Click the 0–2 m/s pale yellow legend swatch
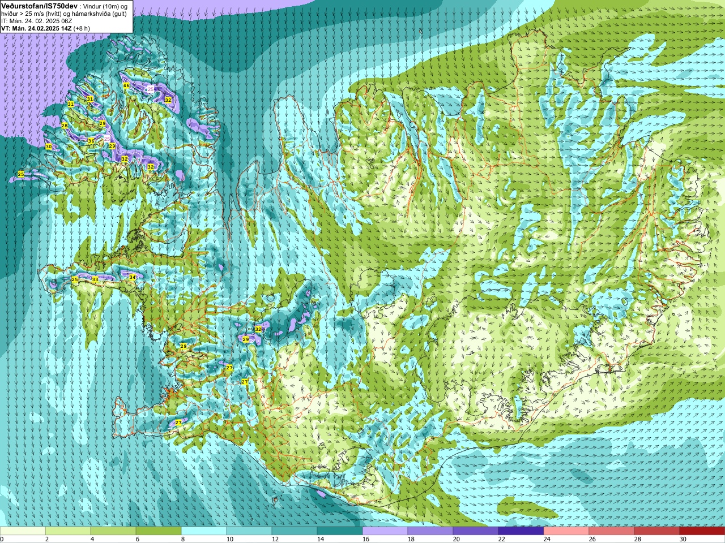 click(x=23, y=531)
